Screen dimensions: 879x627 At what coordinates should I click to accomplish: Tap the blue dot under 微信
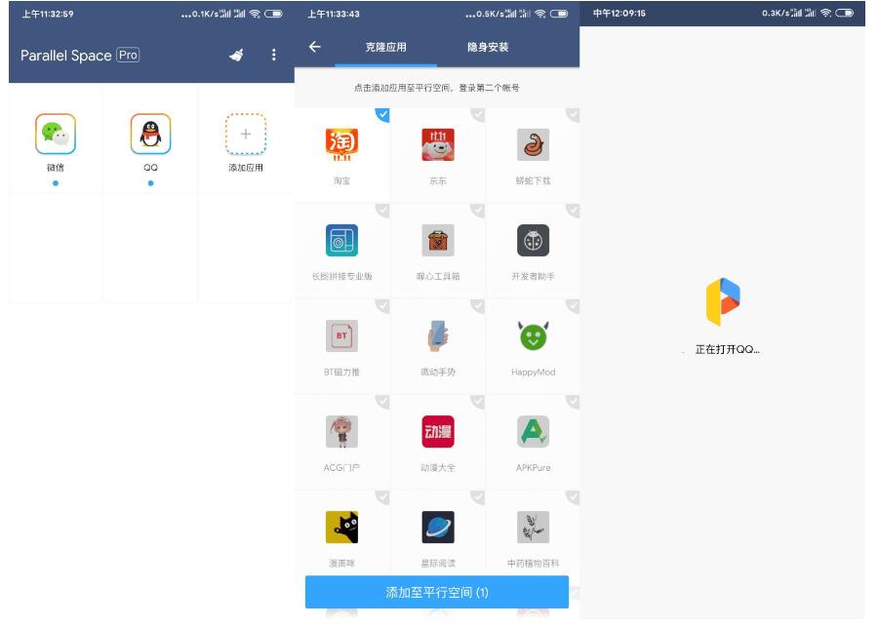(56, 183)
